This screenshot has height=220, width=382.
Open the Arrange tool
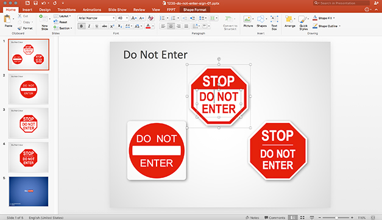coord(289,21)
